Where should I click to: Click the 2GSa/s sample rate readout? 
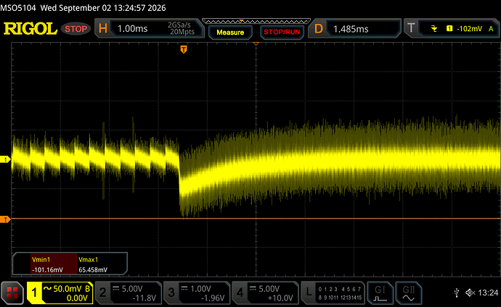point(179,25)
